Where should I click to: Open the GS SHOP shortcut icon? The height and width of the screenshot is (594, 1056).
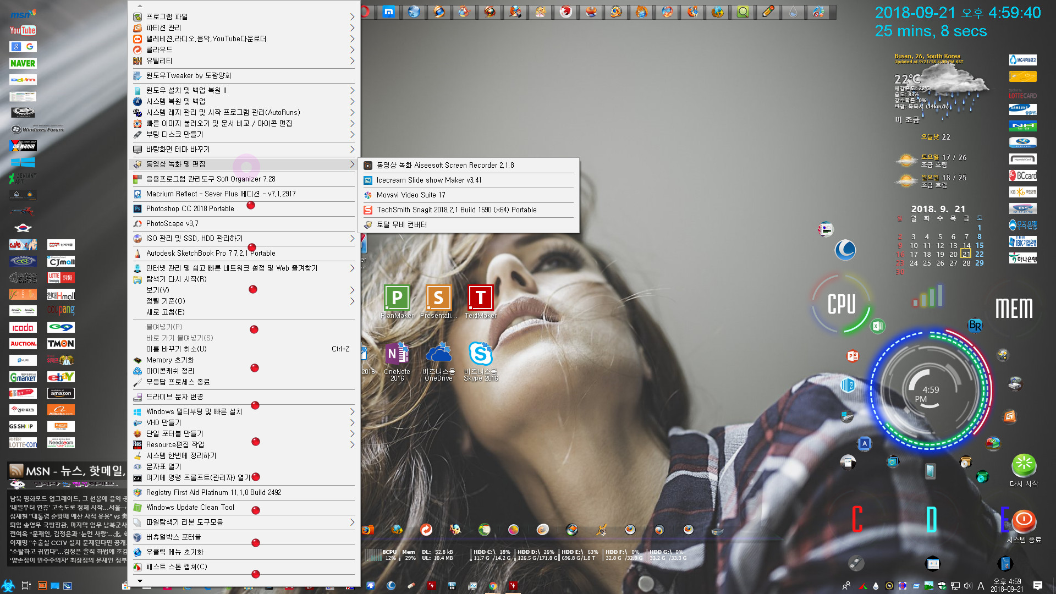pos(23,426)
